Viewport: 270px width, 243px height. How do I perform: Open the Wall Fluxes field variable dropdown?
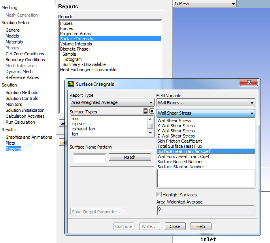206,103
